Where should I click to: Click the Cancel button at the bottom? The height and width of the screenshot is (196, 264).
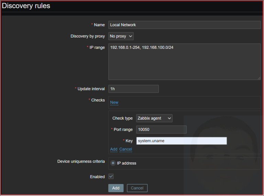coord(137,188)
